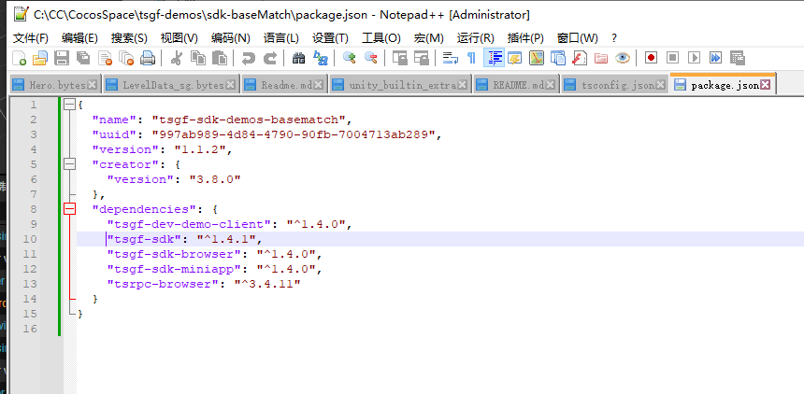Start macro recording with the red record button
Screen dimensions: 804x394
652,58
